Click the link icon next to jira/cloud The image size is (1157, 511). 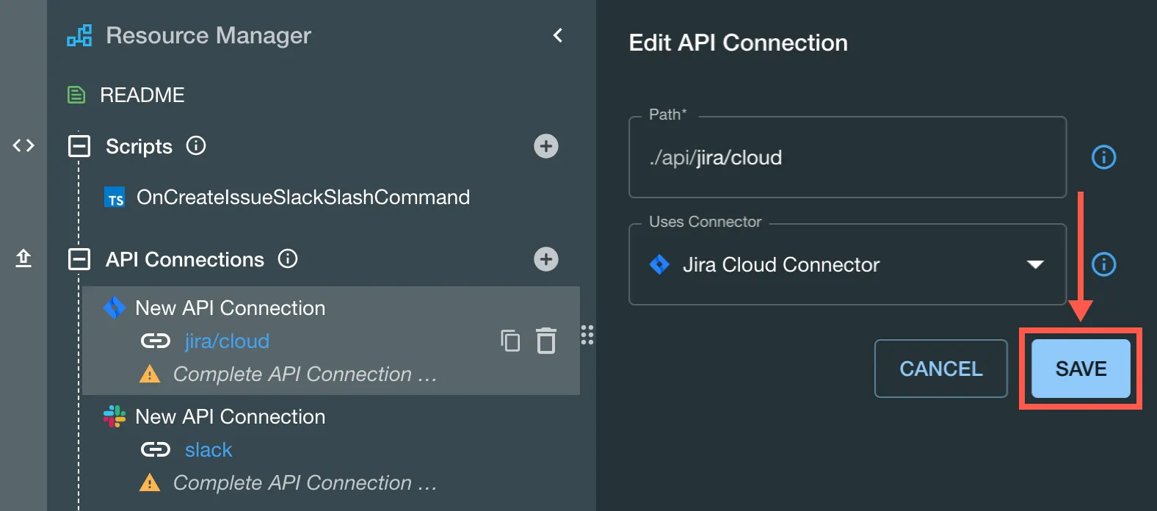[156, 341]
